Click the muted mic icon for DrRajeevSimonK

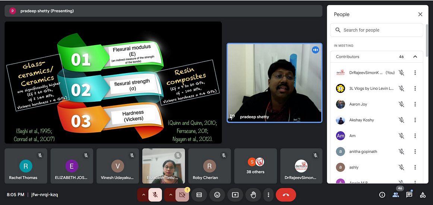point(402,73)
